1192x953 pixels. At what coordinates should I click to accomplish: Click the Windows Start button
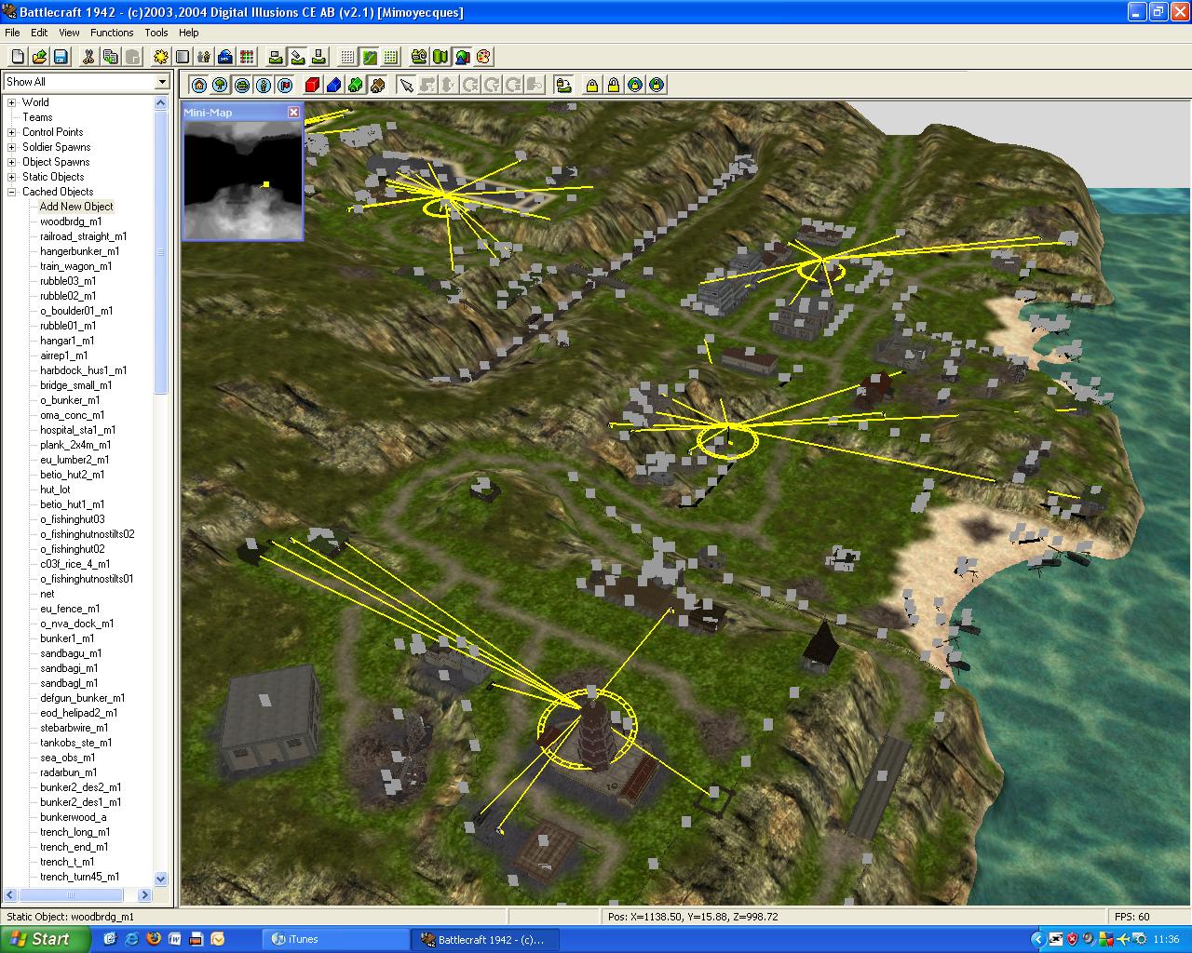(45, 939)
